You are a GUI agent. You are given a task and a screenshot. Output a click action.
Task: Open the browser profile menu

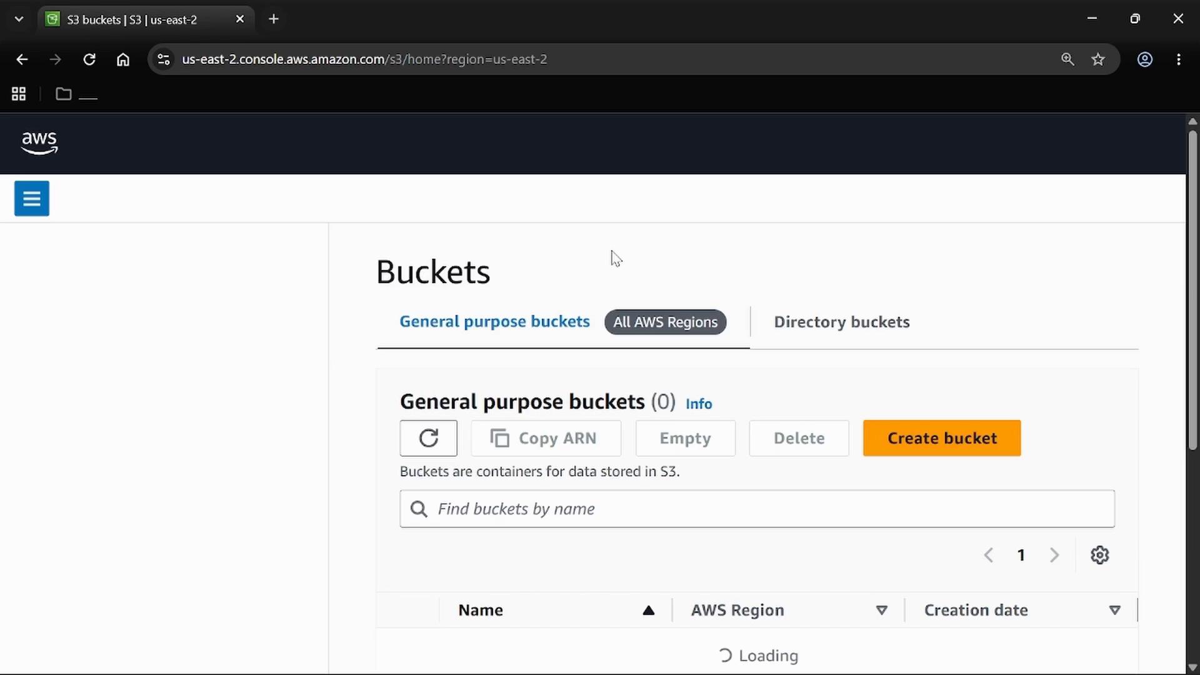click(1144, 59)
